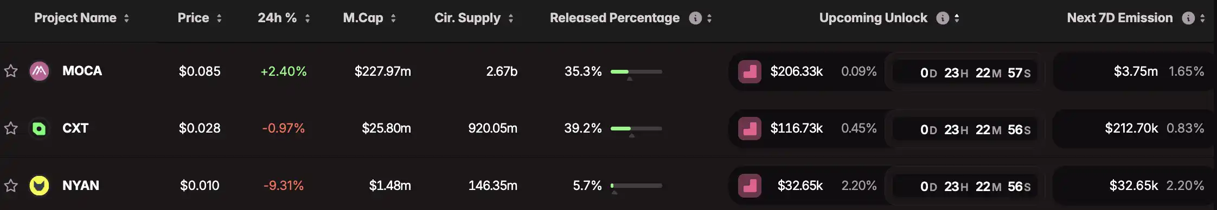
Task: Star the NYAN project row
Action: tap(11, 186)
